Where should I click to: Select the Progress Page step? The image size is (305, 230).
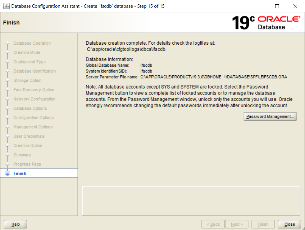tap(27, 164)
